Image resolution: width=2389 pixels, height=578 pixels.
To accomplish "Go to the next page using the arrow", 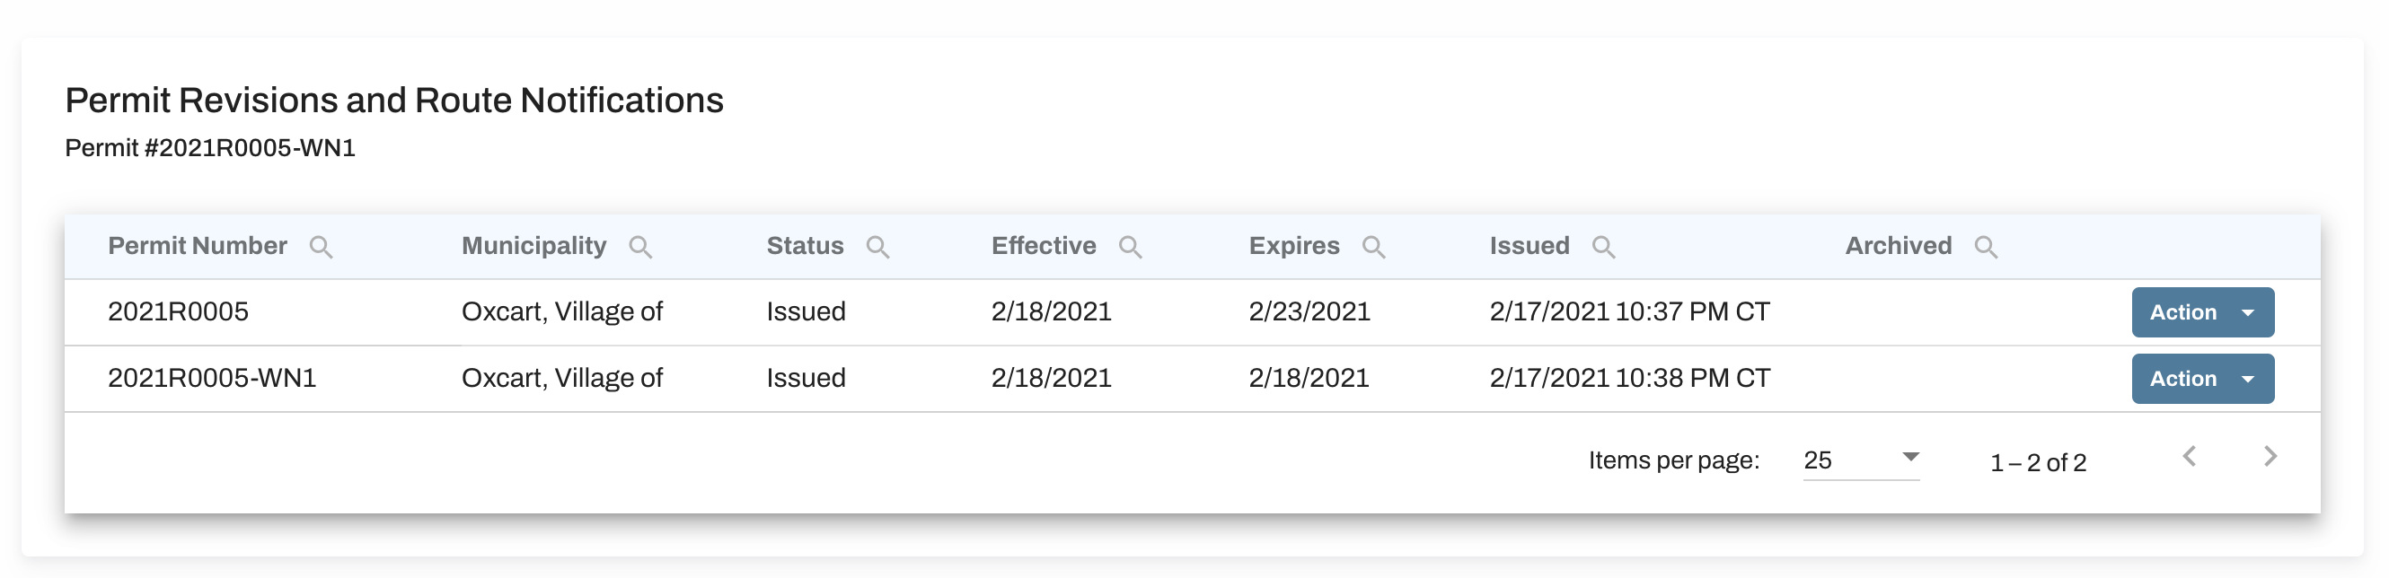I will pyautogui.click(x=2270, y=456).
